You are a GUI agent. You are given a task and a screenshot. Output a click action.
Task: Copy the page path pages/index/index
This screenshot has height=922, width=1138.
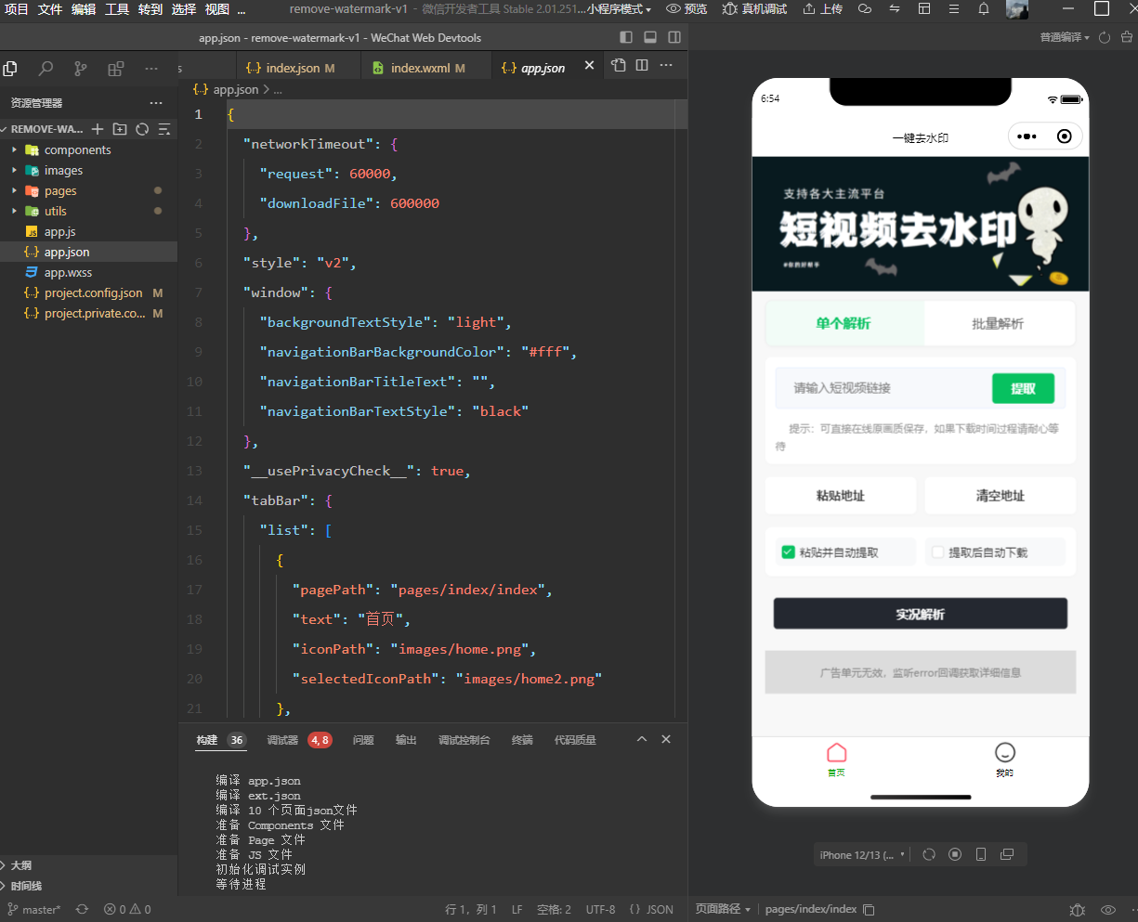click(x=869, y=910)
